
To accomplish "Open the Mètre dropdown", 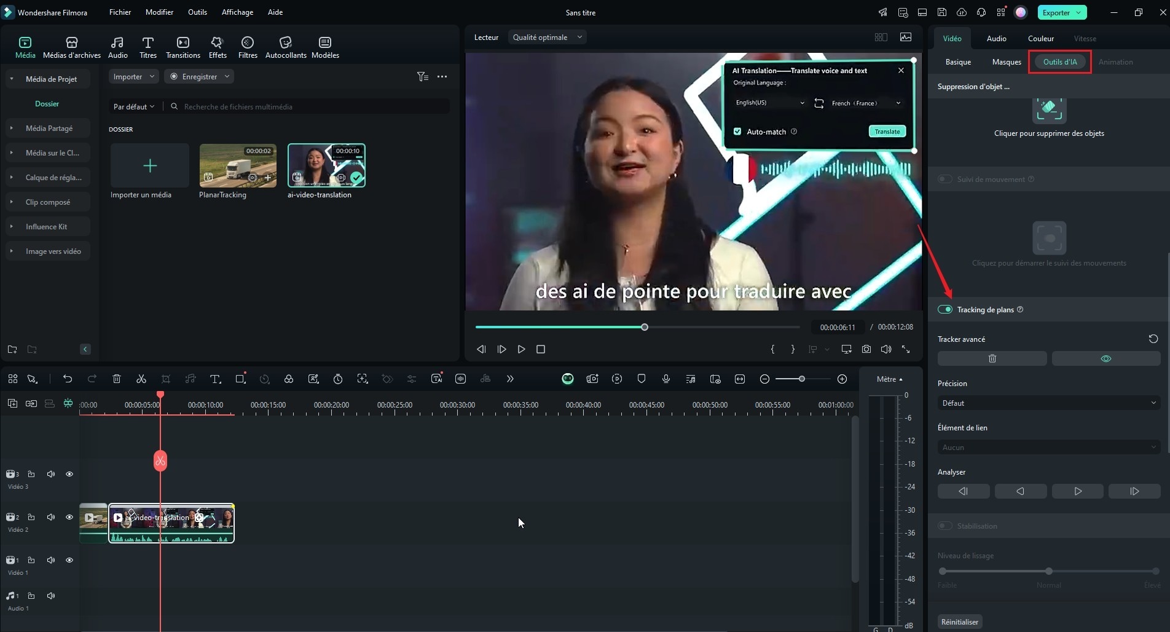I will click(x=890, y=379).
